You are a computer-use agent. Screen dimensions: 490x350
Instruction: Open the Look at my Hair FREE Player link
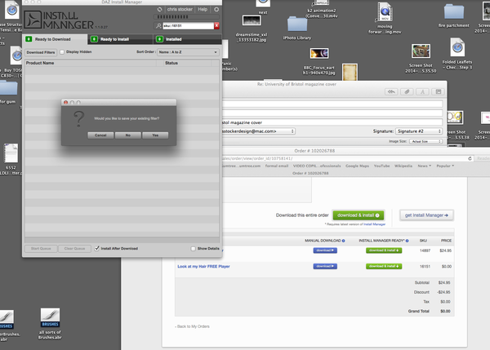203,266
